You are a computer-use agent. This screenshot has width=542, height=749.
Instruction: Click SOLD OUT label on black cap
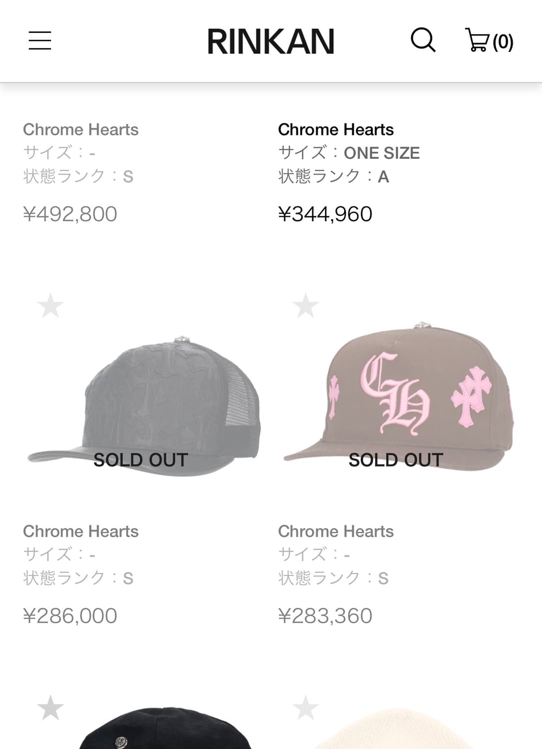(x=141, y=460)
